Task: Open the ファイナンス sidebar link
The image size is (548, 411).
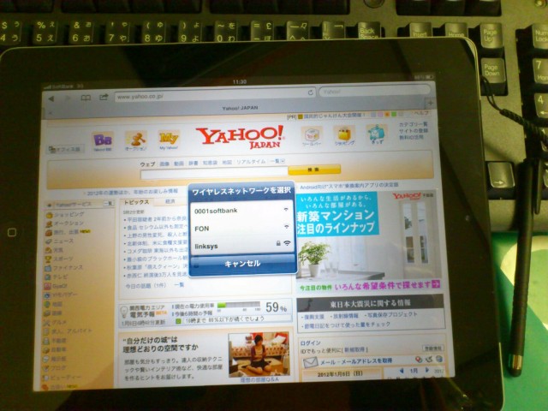Action: [68, 268]
